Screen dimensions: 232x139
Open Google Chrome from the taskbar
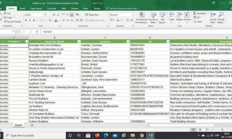[x=142, y=135]
